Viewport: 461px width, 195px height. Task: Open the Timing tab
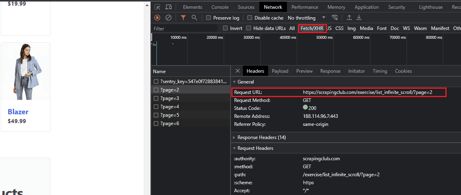tap(380, 71)
